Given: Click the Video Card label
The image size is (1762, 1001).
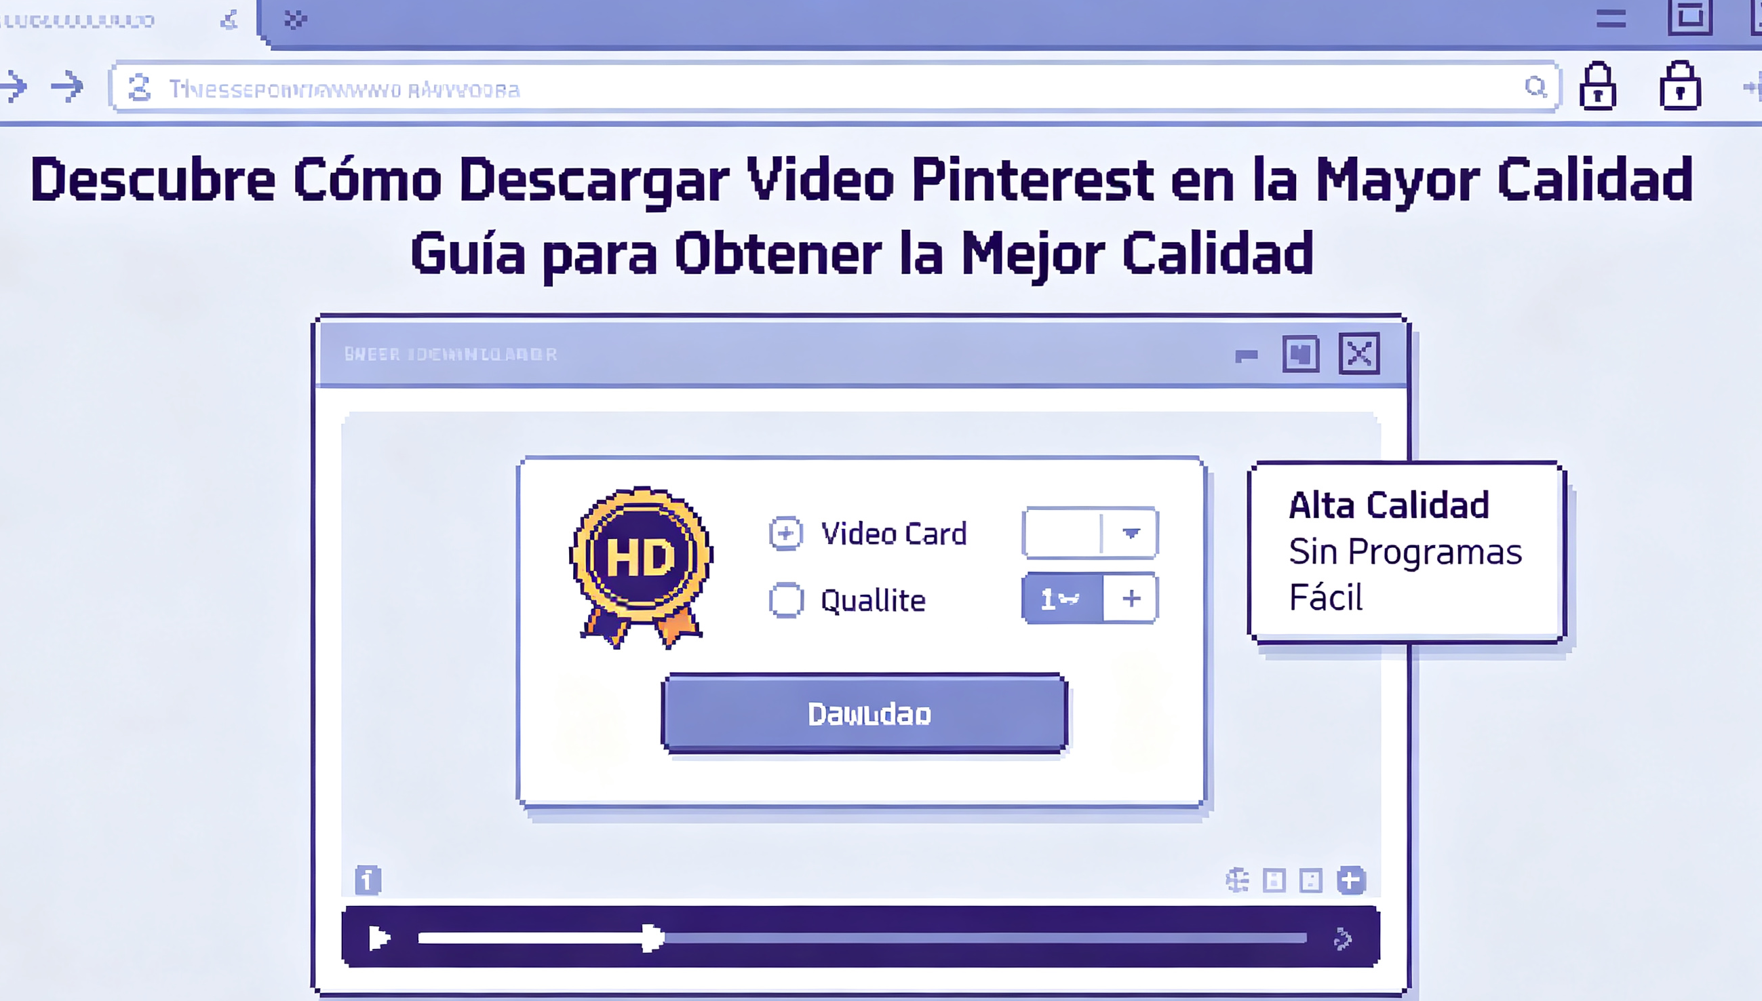Looking at the screenshot, I should point(894,534).
